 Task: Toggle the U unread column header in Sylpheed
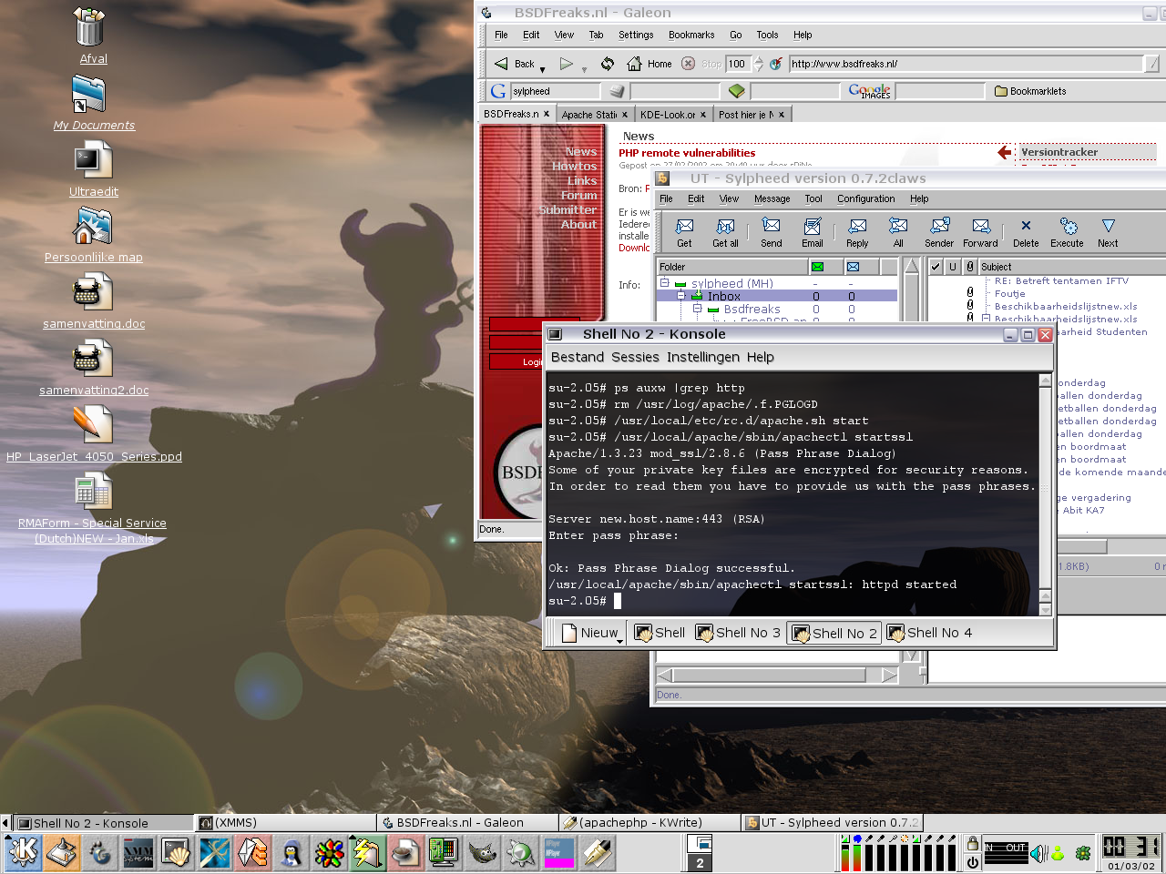coord(953,267)
